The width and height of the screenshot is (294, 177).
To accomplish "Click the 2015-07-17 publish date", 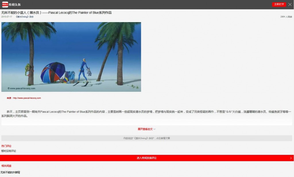I will point(7,17).
